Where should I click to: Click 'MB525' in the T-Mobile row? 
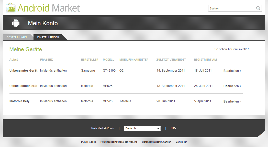click(x=108, y=101)
